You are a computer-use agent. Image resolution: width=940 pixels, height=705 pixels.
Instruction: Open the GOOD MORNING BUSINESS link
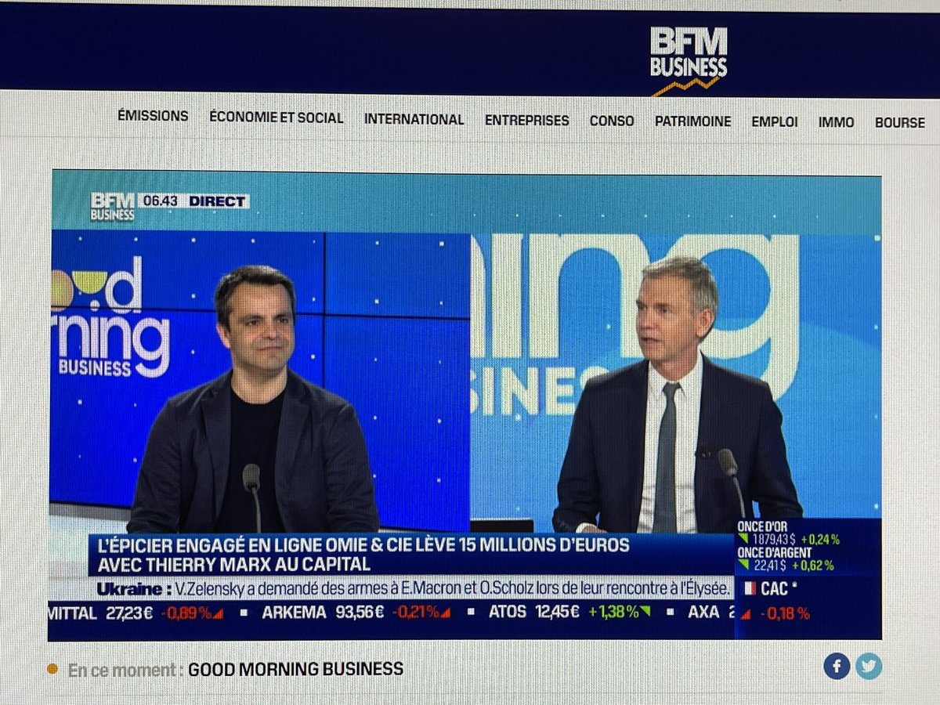[296, 669]
